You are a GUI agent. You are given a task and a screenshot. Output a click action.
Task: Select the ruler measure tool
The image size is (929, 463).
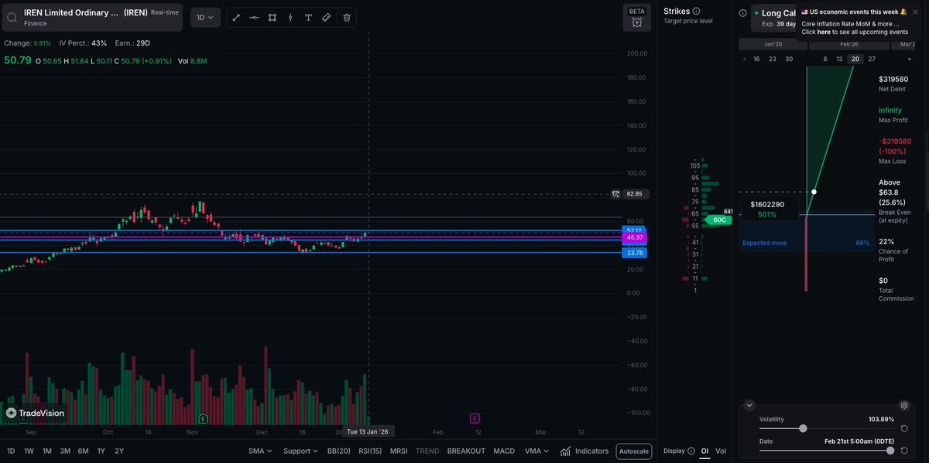(327, 17)
